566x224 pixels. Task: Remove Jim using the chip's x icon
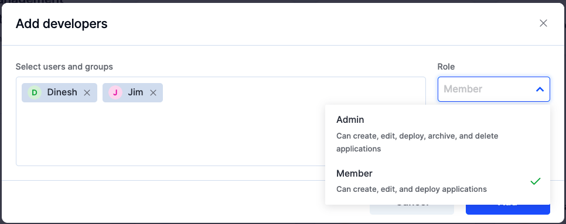(x=153, y=93)
